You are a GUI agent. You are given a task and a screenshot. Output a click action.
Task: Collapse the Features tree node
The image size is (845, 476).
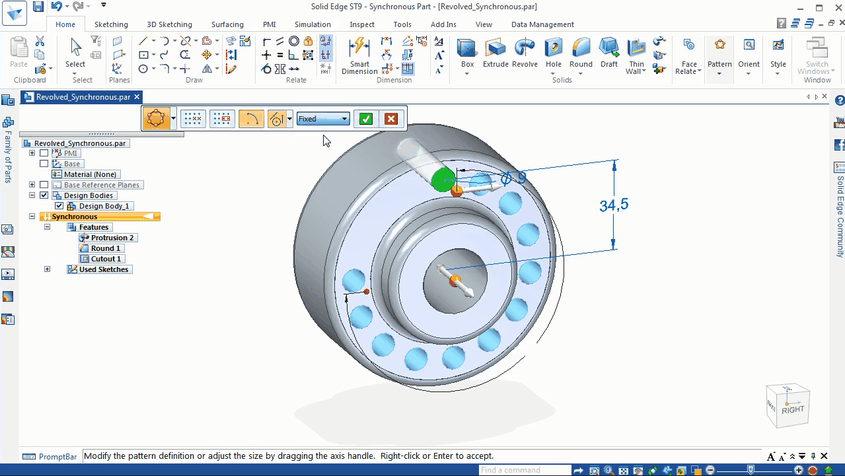click(47, 227)
